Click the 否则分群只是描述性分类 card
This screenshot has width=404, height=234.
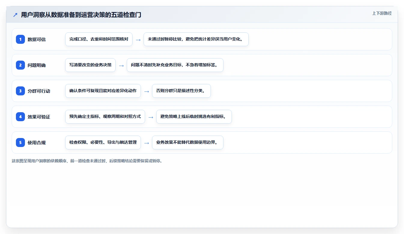[x=181, y=91]
